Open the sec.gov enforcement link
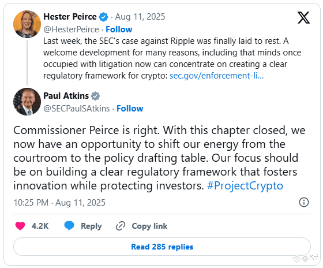 click(216, 76)
